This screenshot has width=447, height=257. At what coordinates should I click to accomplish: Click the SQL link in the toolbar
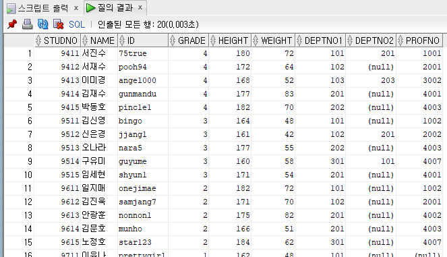77,24
